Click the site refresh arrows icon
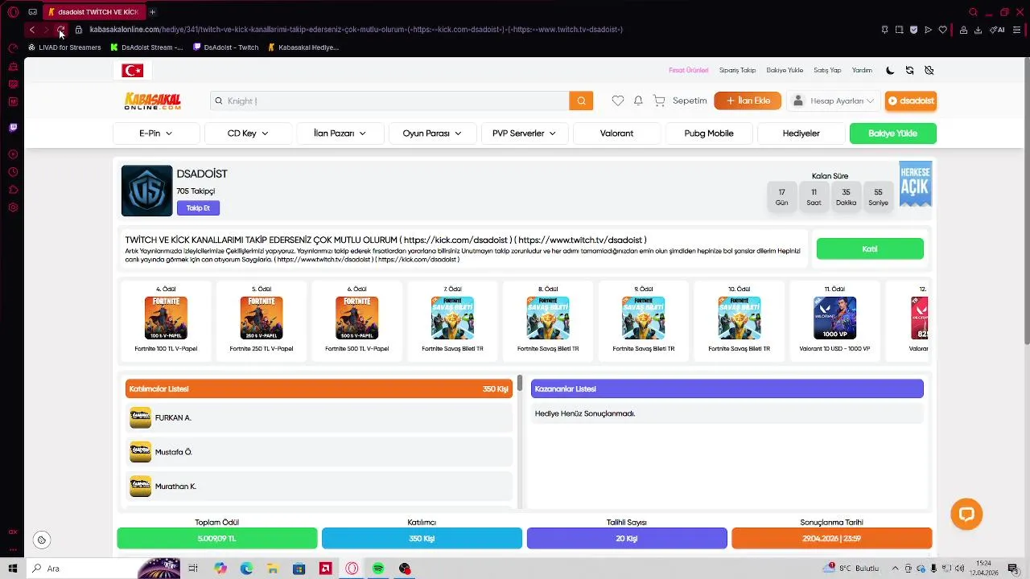 pos(909,70)
